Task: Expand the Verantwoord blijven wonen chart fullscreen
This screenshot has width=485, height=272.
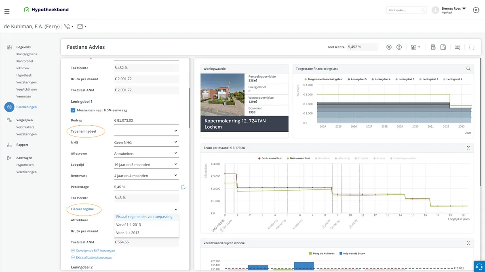Action: click(x=468, y=243)
